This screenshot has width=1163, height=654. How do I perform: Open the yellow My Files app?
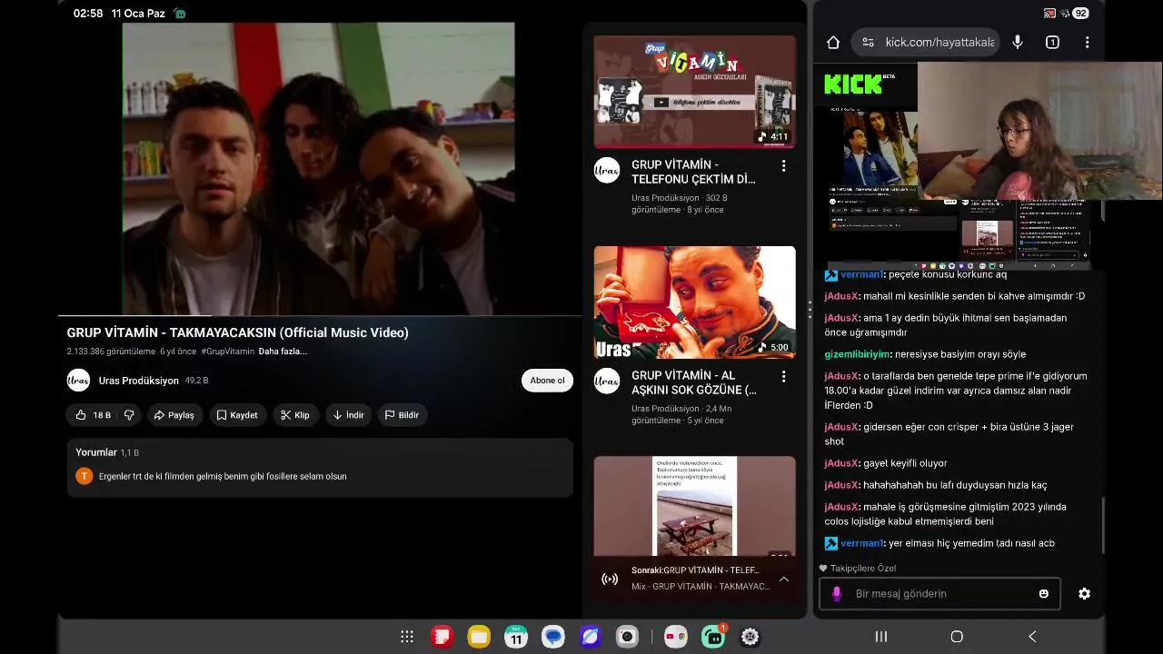(x=479, y=637)
